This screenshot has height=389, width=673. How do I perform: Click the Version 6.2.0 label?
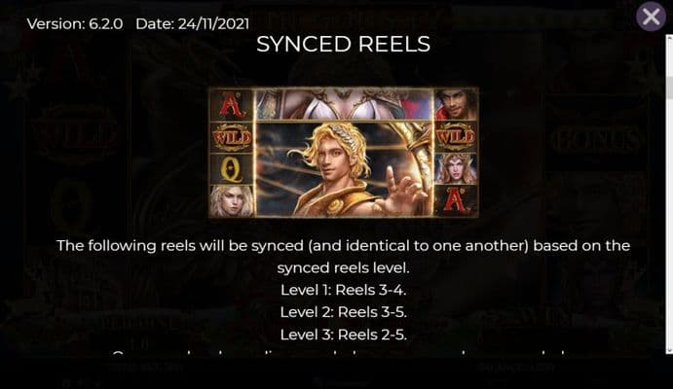(x=75, y=24)
